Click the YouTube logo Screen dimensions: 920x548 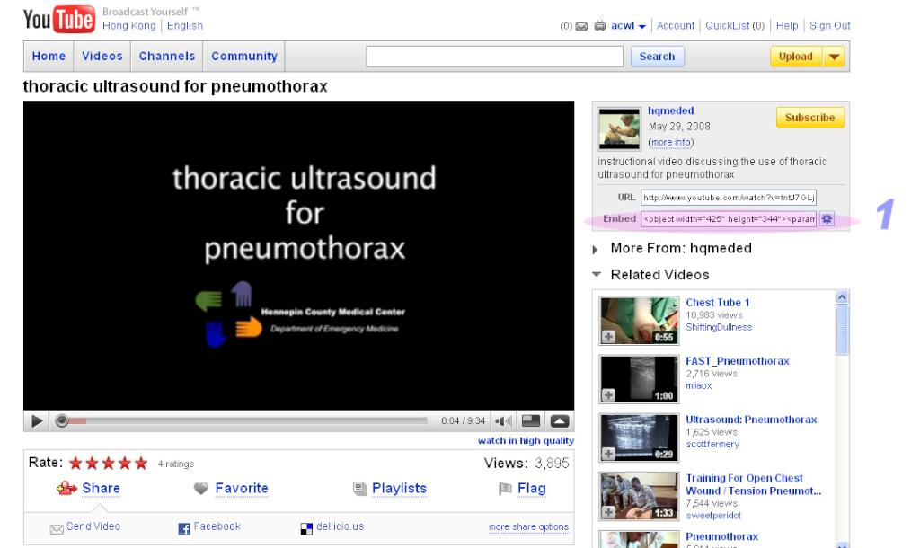[x=58, y=19]
